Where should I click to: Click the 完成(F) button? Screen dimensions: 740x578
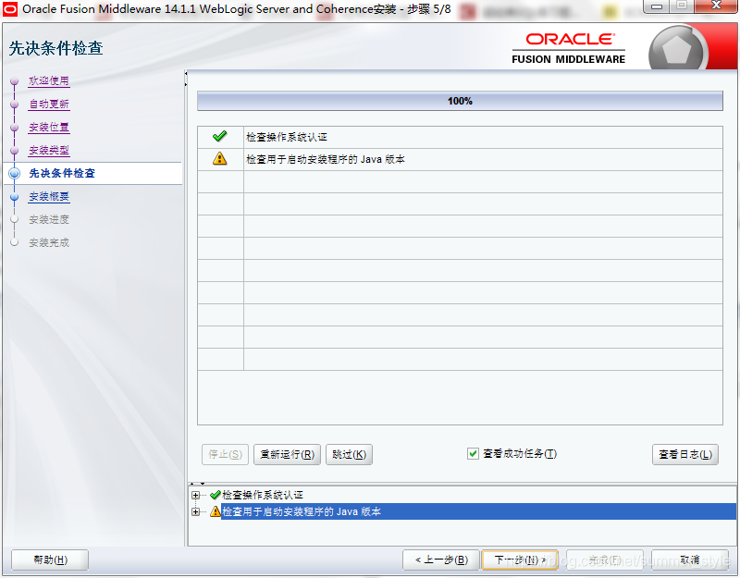pyautogui.click(x=605, y=560)
